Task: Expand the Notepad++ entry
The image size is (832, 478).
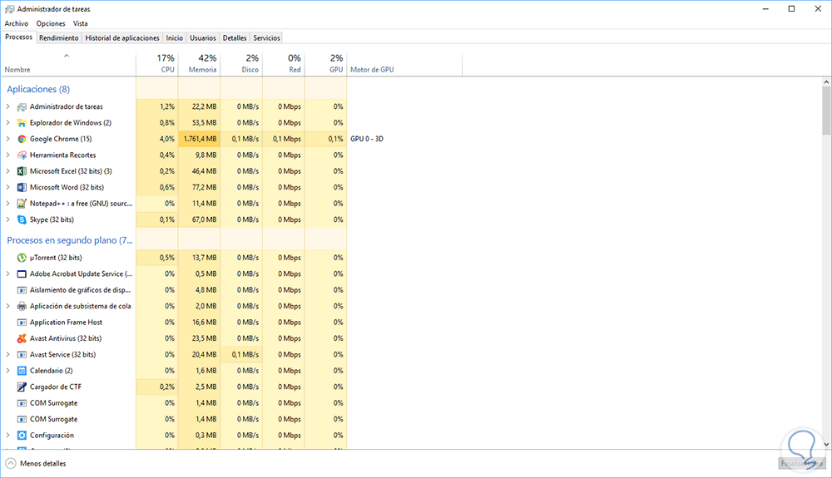Action: point(8,204)
